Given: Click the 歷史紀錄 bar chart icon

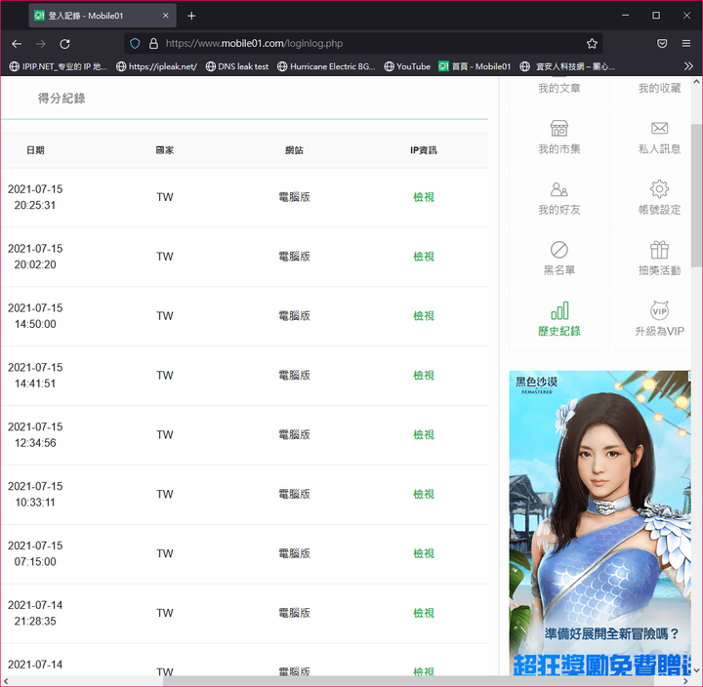Looking at the screenshot, I should pyautogui.click(x=559, y=310).
